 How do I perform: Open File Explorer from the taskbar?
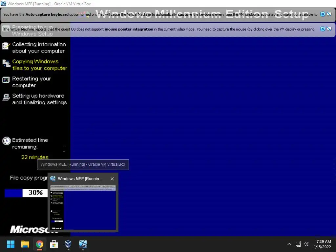pyautogui.click(x=25, y=244)
